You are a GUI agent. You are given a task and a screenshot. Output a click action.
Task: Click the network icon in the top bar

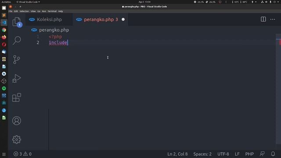click(262, 2)
